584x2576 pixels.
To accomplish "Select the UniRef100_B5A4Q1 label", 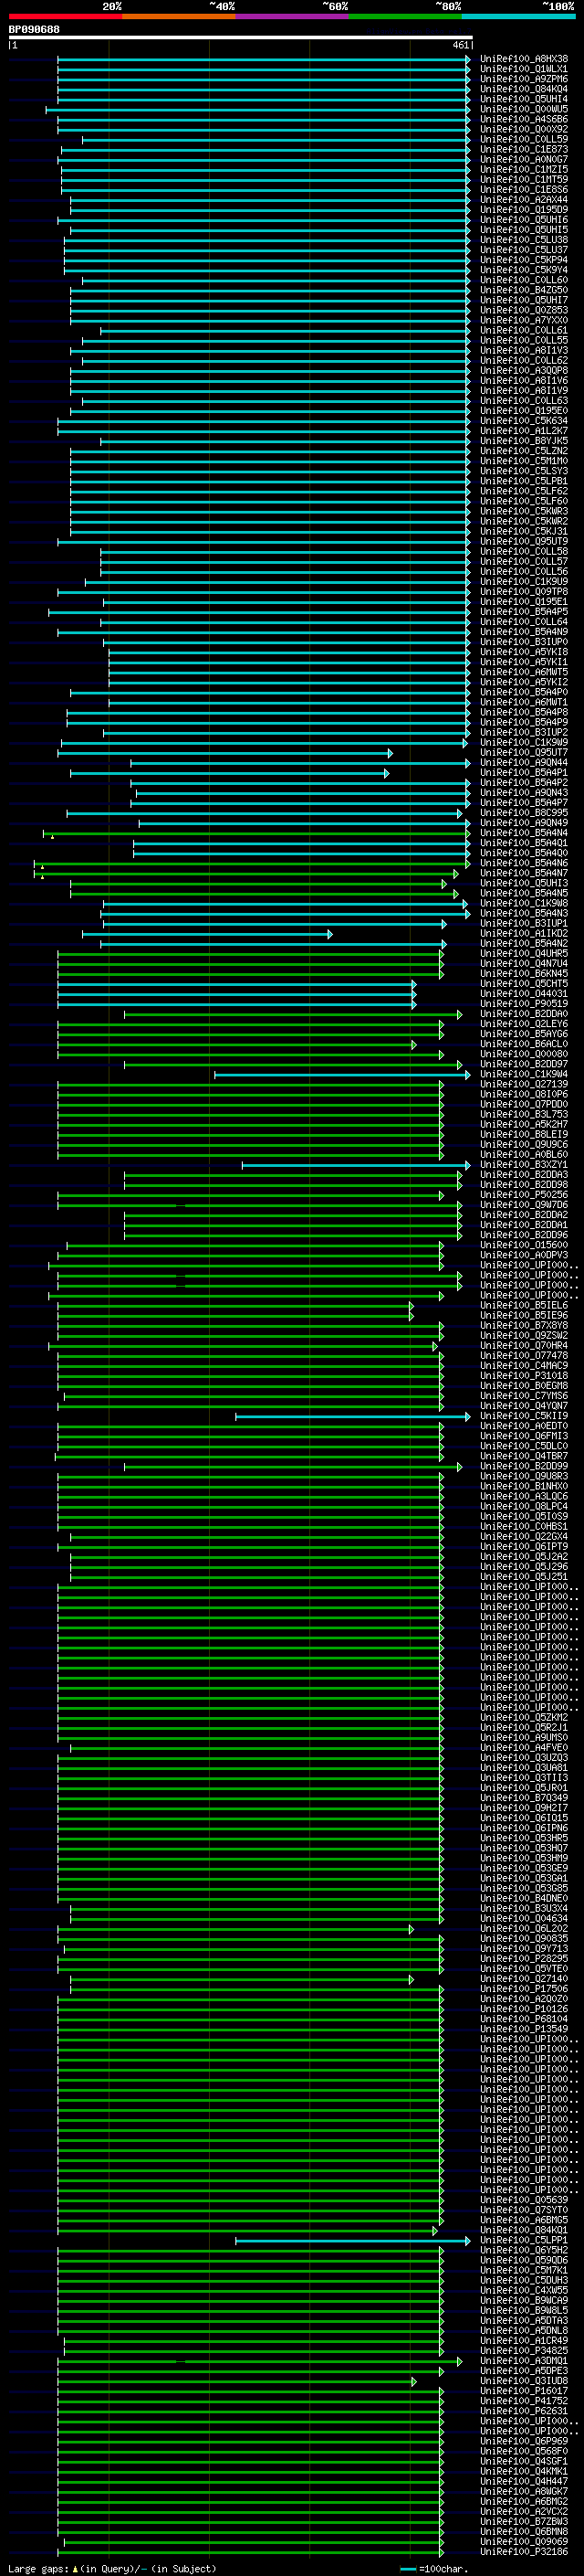I will [524, 843].
